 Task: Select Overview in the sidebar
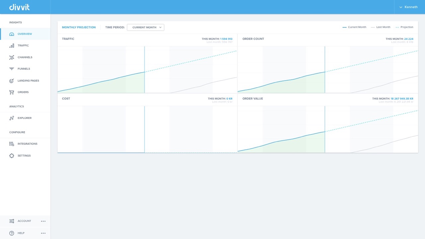pos(25,34)
